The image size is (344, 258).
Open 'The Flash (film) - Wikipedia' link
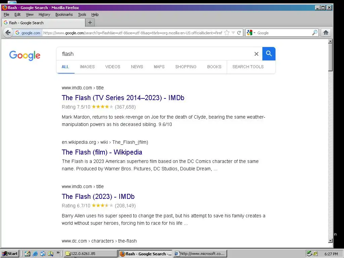coord(102,152)
